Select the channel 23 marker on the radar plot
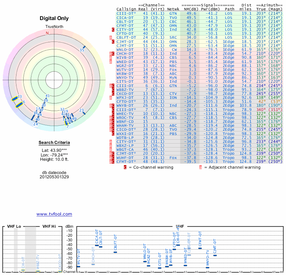Screen dimensions: 286x275 (84, 113)
